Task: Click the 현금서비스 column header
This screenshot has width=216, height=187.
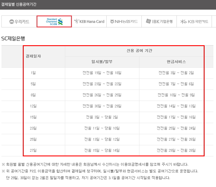Action: point(176,62)
